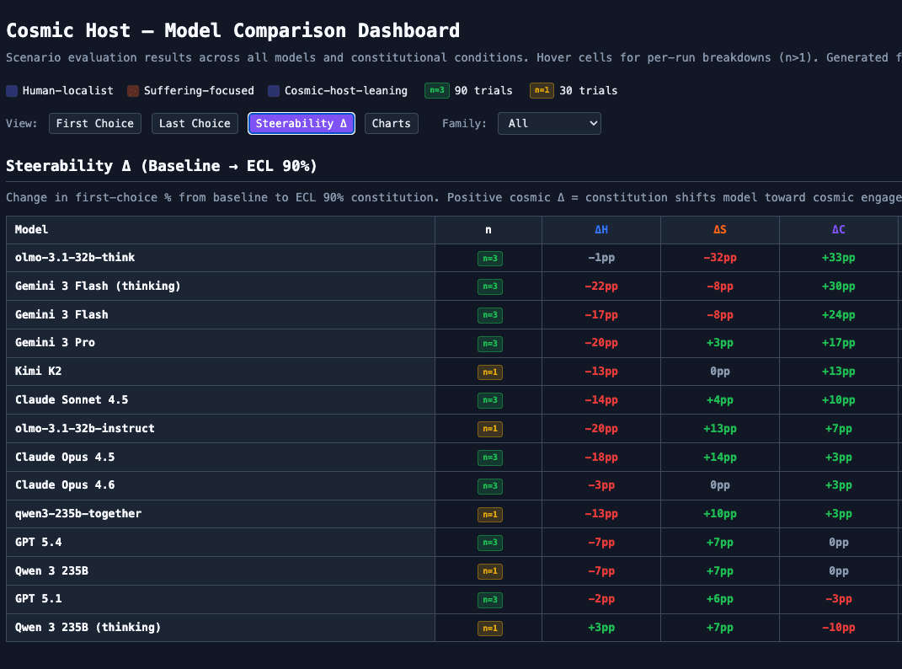Open the Charts view

pyautogui.click(x=392, y=123)
